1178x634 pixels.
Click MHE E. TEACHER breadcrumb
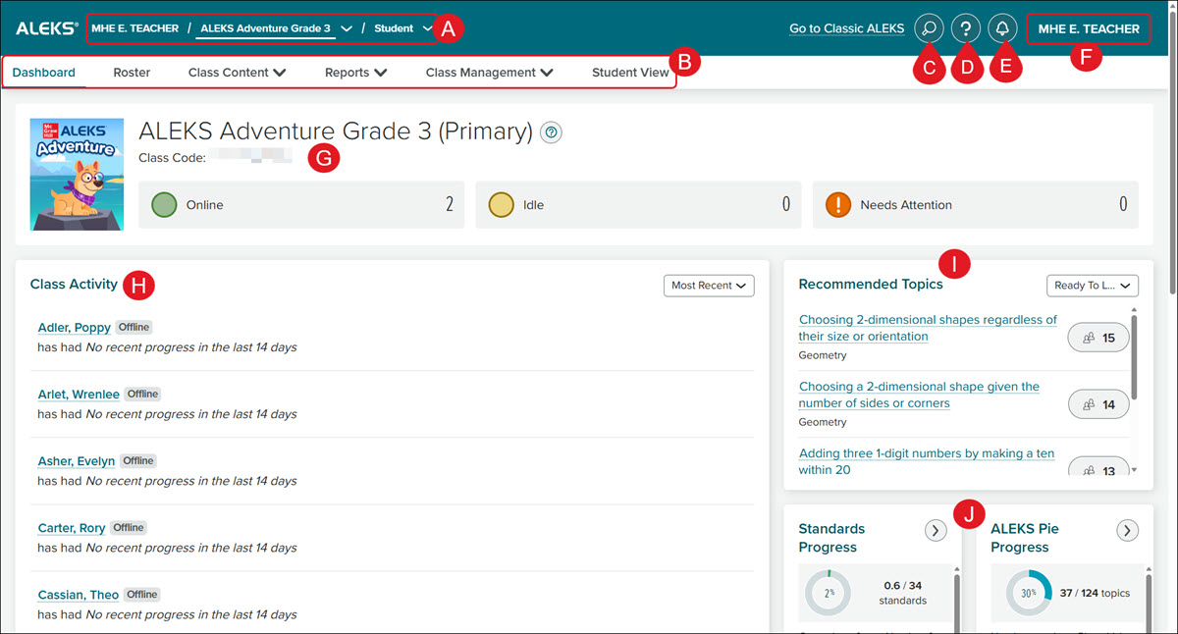134,28
